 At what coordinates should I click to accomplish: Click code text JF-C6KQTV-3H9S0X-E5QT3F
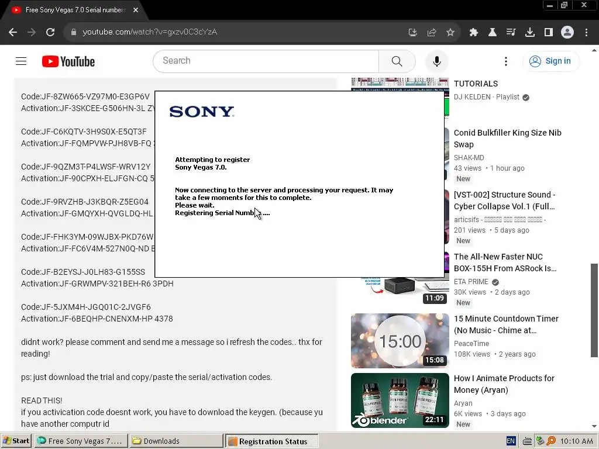point(94,132)
